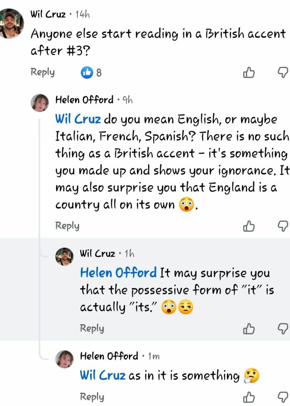Viewport: 290px width, 406px height.
Task: Open Wil Cruz mention in Helen's 9h reply
Action: (x=78, y=119)
